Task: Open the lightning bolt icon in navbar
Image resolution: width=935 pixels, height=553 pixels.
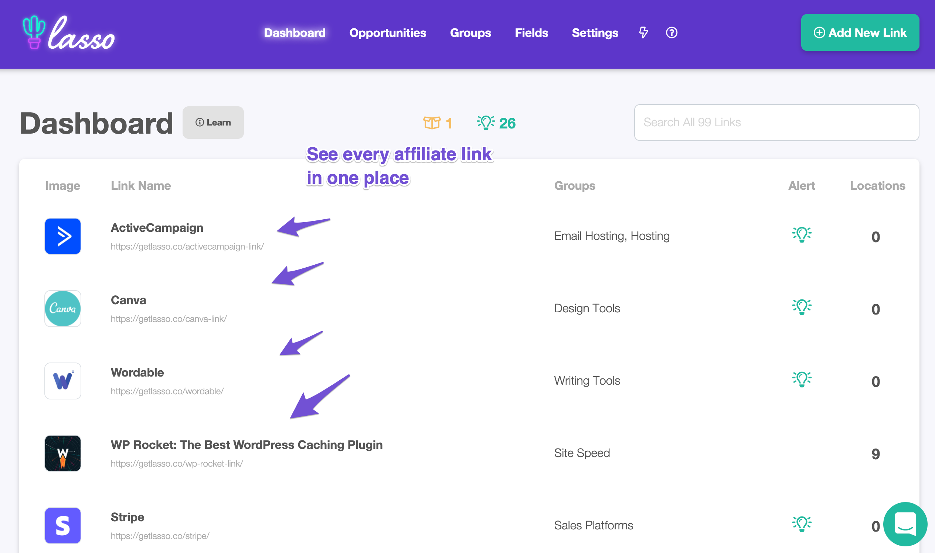Action: tap(643, 32)
